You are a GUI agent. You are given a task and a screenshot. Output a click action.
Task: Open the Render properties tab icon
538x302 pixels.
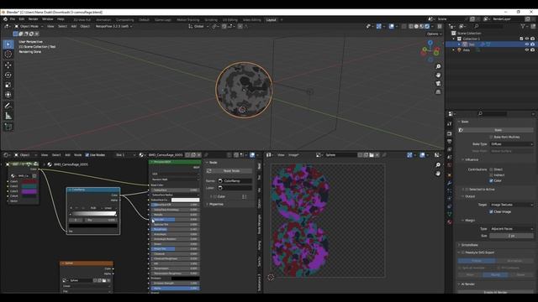point(450,133)
